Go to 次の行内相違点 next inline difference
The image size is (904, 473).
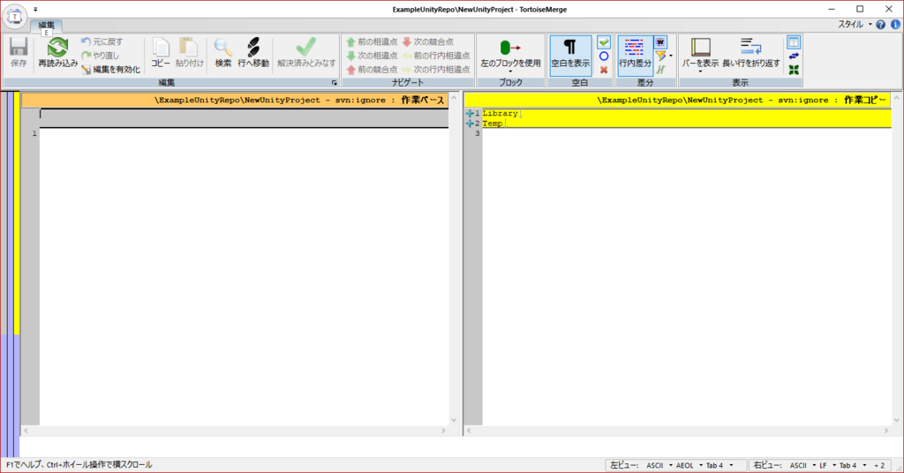436,69
